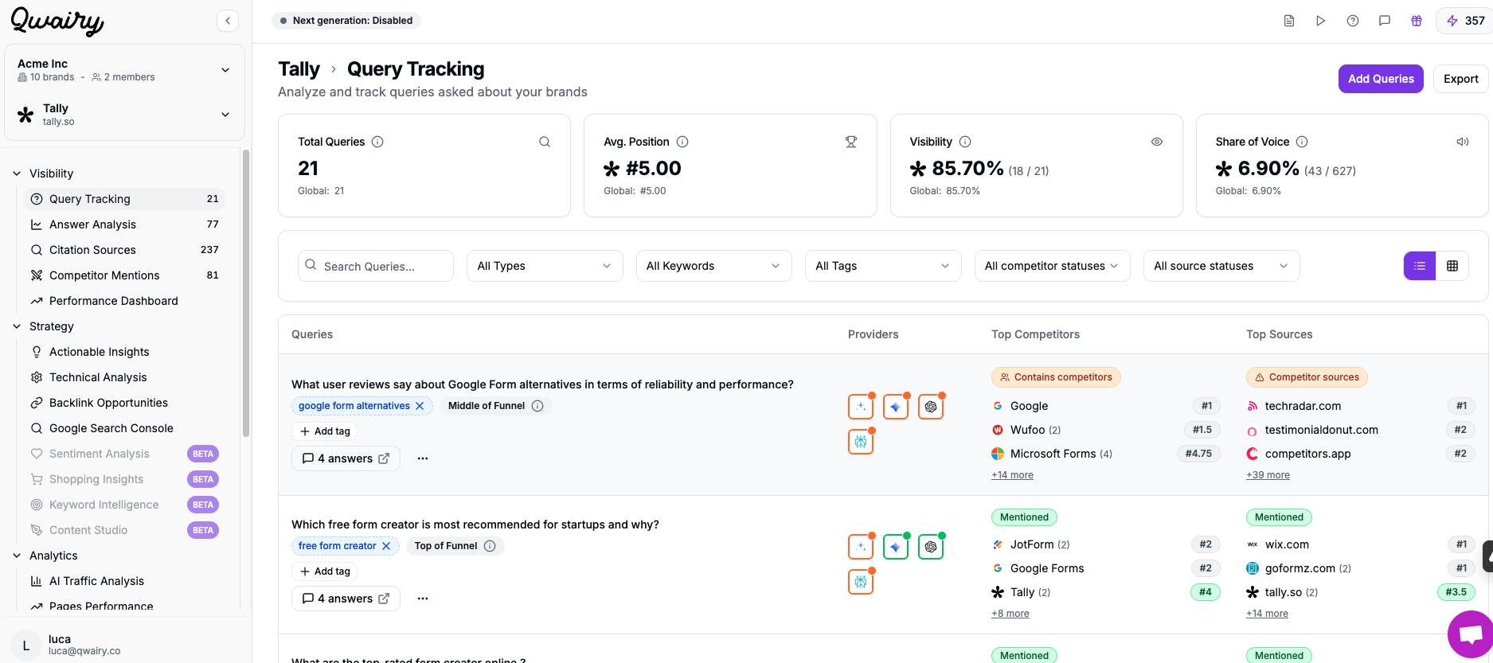Click the Add Queries button
The image size is (1493, 663).
pos(1381,79)
